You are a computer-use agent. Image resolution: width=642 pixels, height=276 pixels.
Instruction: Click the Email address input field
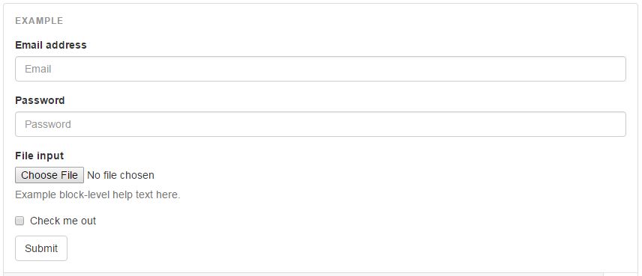point(320,69)
